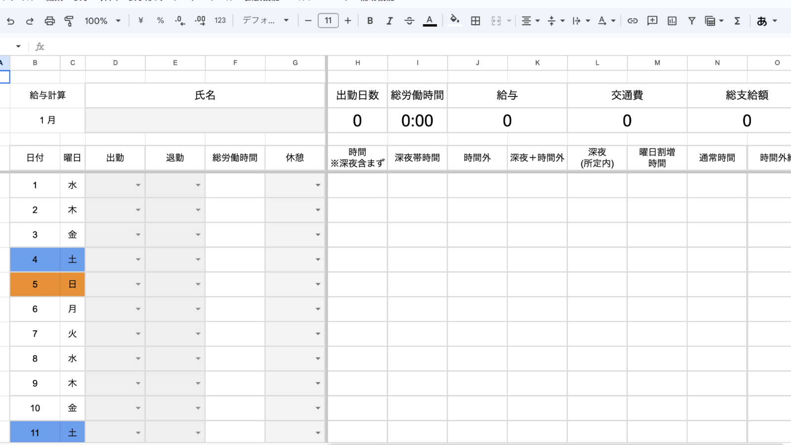
Task: Format as percent
Action: (160, 21)
